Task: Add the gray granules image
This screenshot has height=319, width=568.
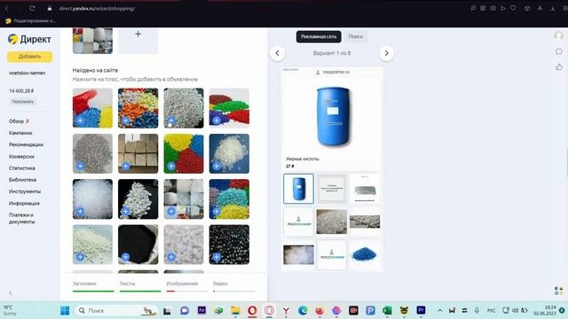Action: pyautogui.click(x=80, y=166)
